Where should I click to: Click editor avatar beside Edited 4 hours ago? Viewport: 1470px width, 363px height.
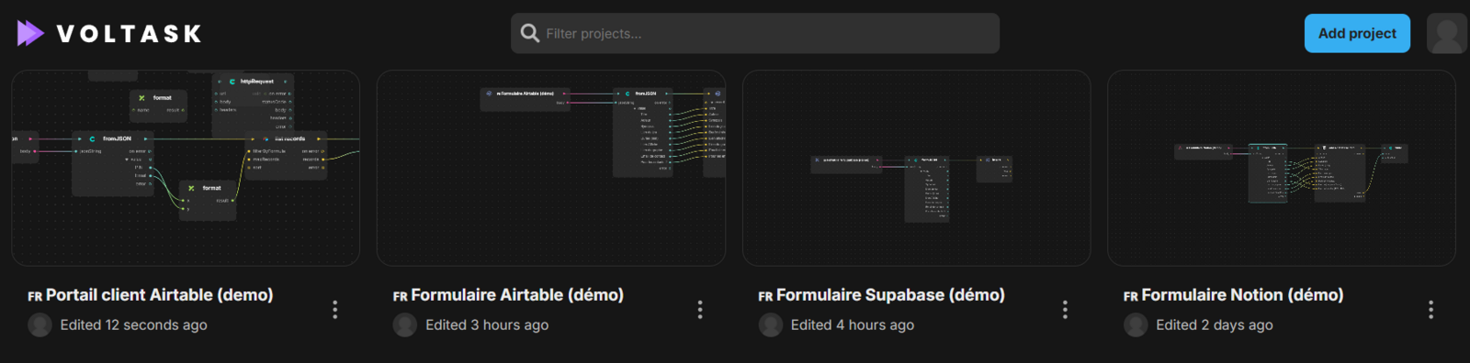pos(771,324)
